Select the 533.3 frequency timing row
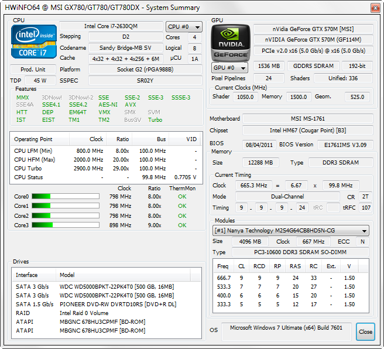Screen dimensions: 384x349 291,287
